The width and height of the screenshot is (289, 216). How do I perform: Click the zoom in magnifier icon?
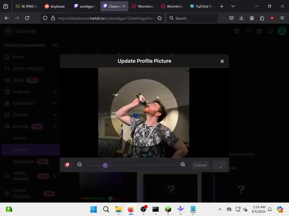(x=183, y=165)
